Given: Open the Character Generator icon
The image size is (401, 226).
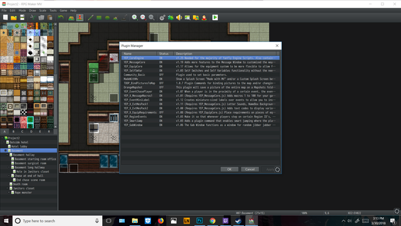Looking at the screenshot, I should 204,18.
